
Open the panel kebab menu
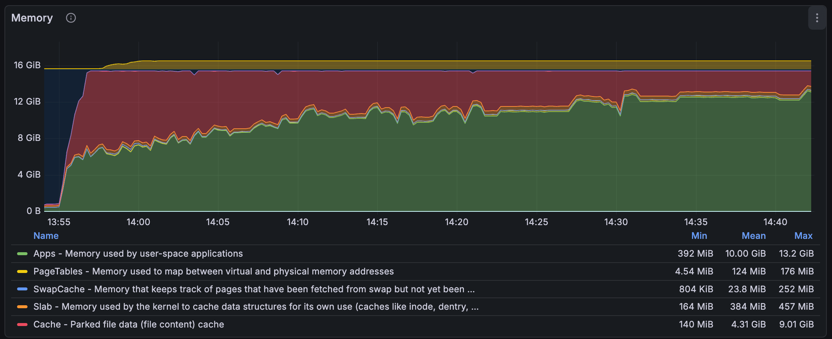pyautogui.click(x=817, y=18)
